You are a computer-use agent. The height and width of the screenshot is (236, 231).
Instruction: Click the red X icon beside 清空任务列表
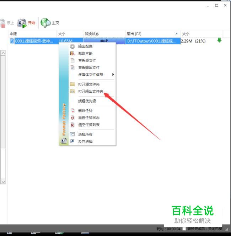pos(72,125)
